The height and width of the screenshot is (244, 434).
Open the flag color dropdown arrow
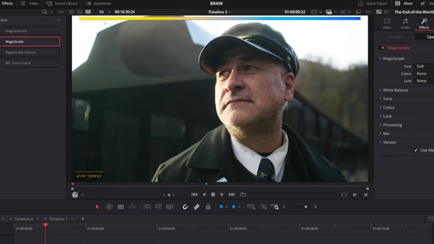coord(226,207)
